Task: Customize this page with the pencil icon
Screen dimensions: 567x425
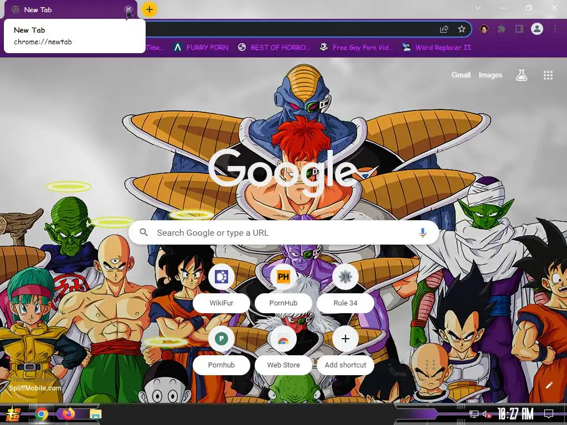Action: click(549, 385)
